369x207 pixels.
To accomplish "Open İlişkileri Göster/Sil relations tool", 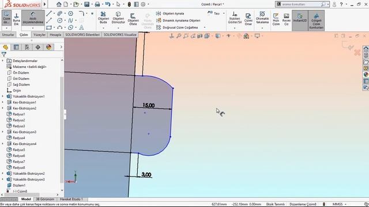I will [x=235, y=18].
